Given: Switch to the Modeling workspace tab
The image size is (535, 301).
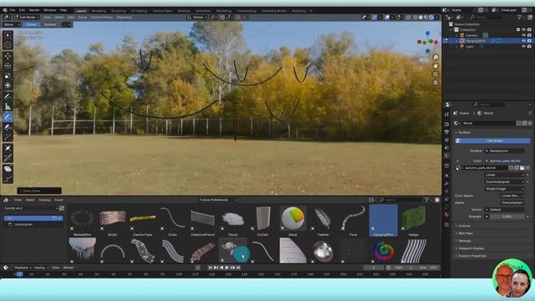Looking at the screenshot, I should point(99,11).
